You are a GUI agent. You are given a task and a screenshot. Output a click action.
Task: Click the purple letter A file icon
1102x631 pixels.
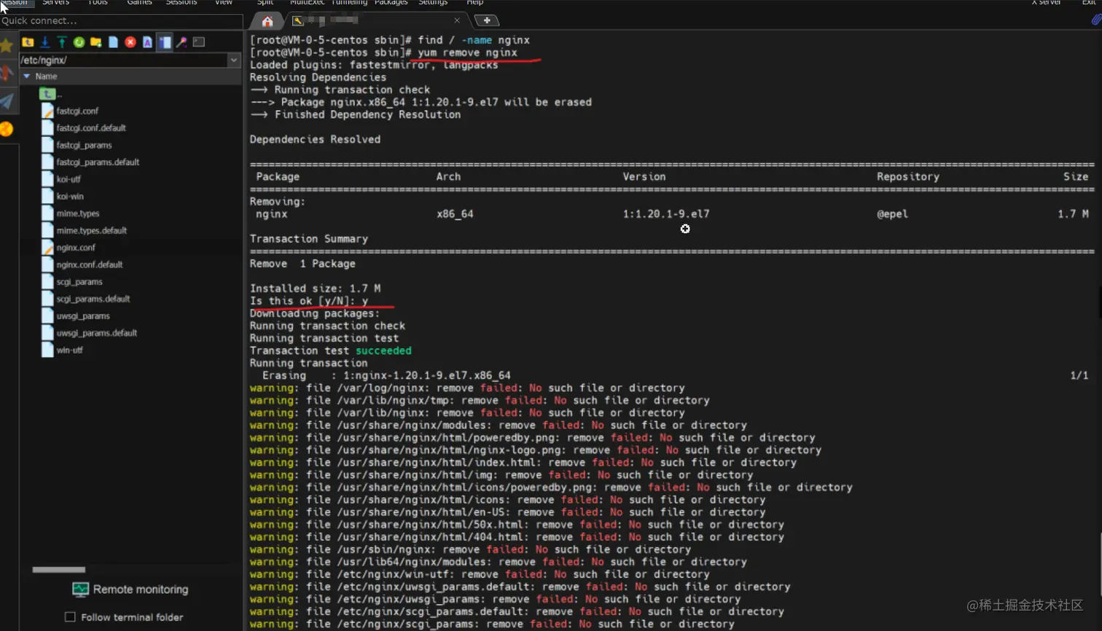coord(147,42)
